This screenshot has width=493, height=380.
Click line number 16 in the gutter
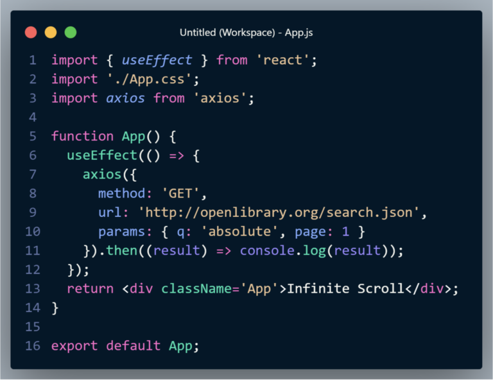click(x=32, y=345)
